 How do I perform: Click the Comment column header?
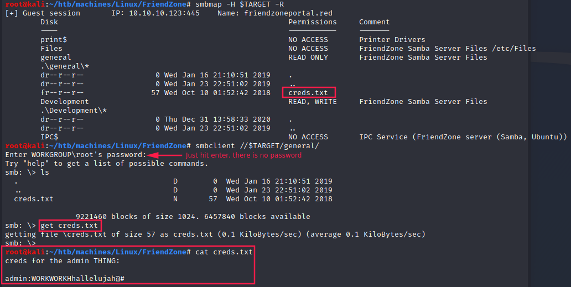click(374, 22)
